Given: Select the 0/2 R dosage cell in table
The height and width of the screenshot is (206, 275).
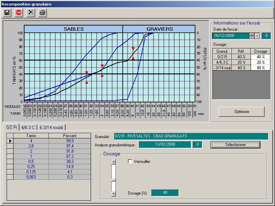Looking at the screenshot, I should [x=259, y=57].
